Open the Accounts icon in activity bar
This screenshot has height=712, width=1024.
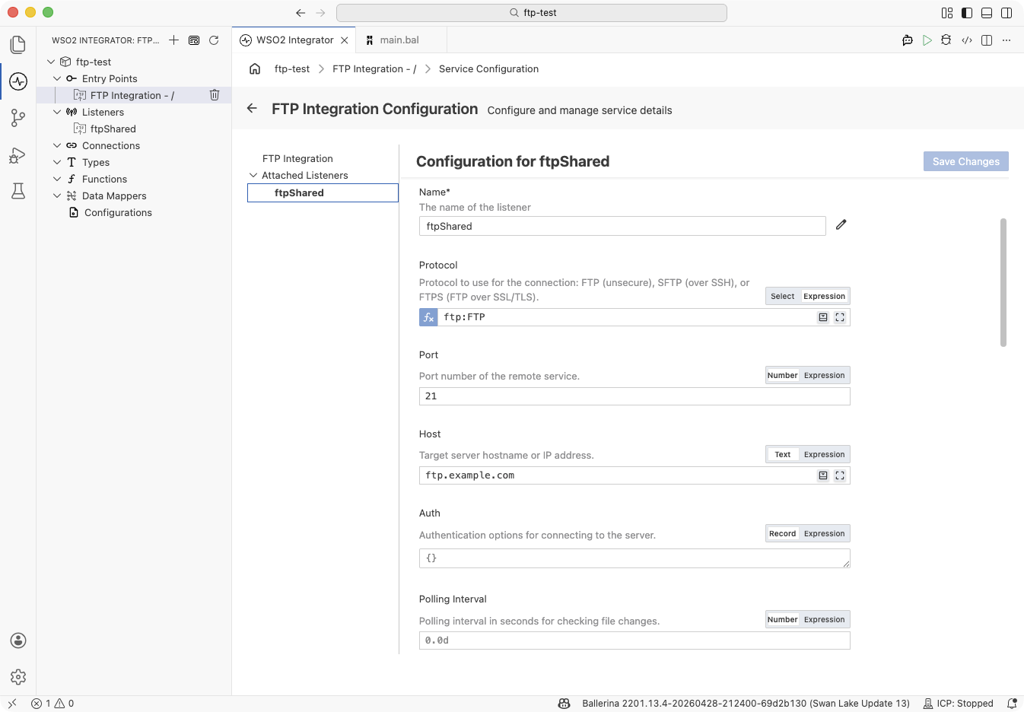coord(18,640)
